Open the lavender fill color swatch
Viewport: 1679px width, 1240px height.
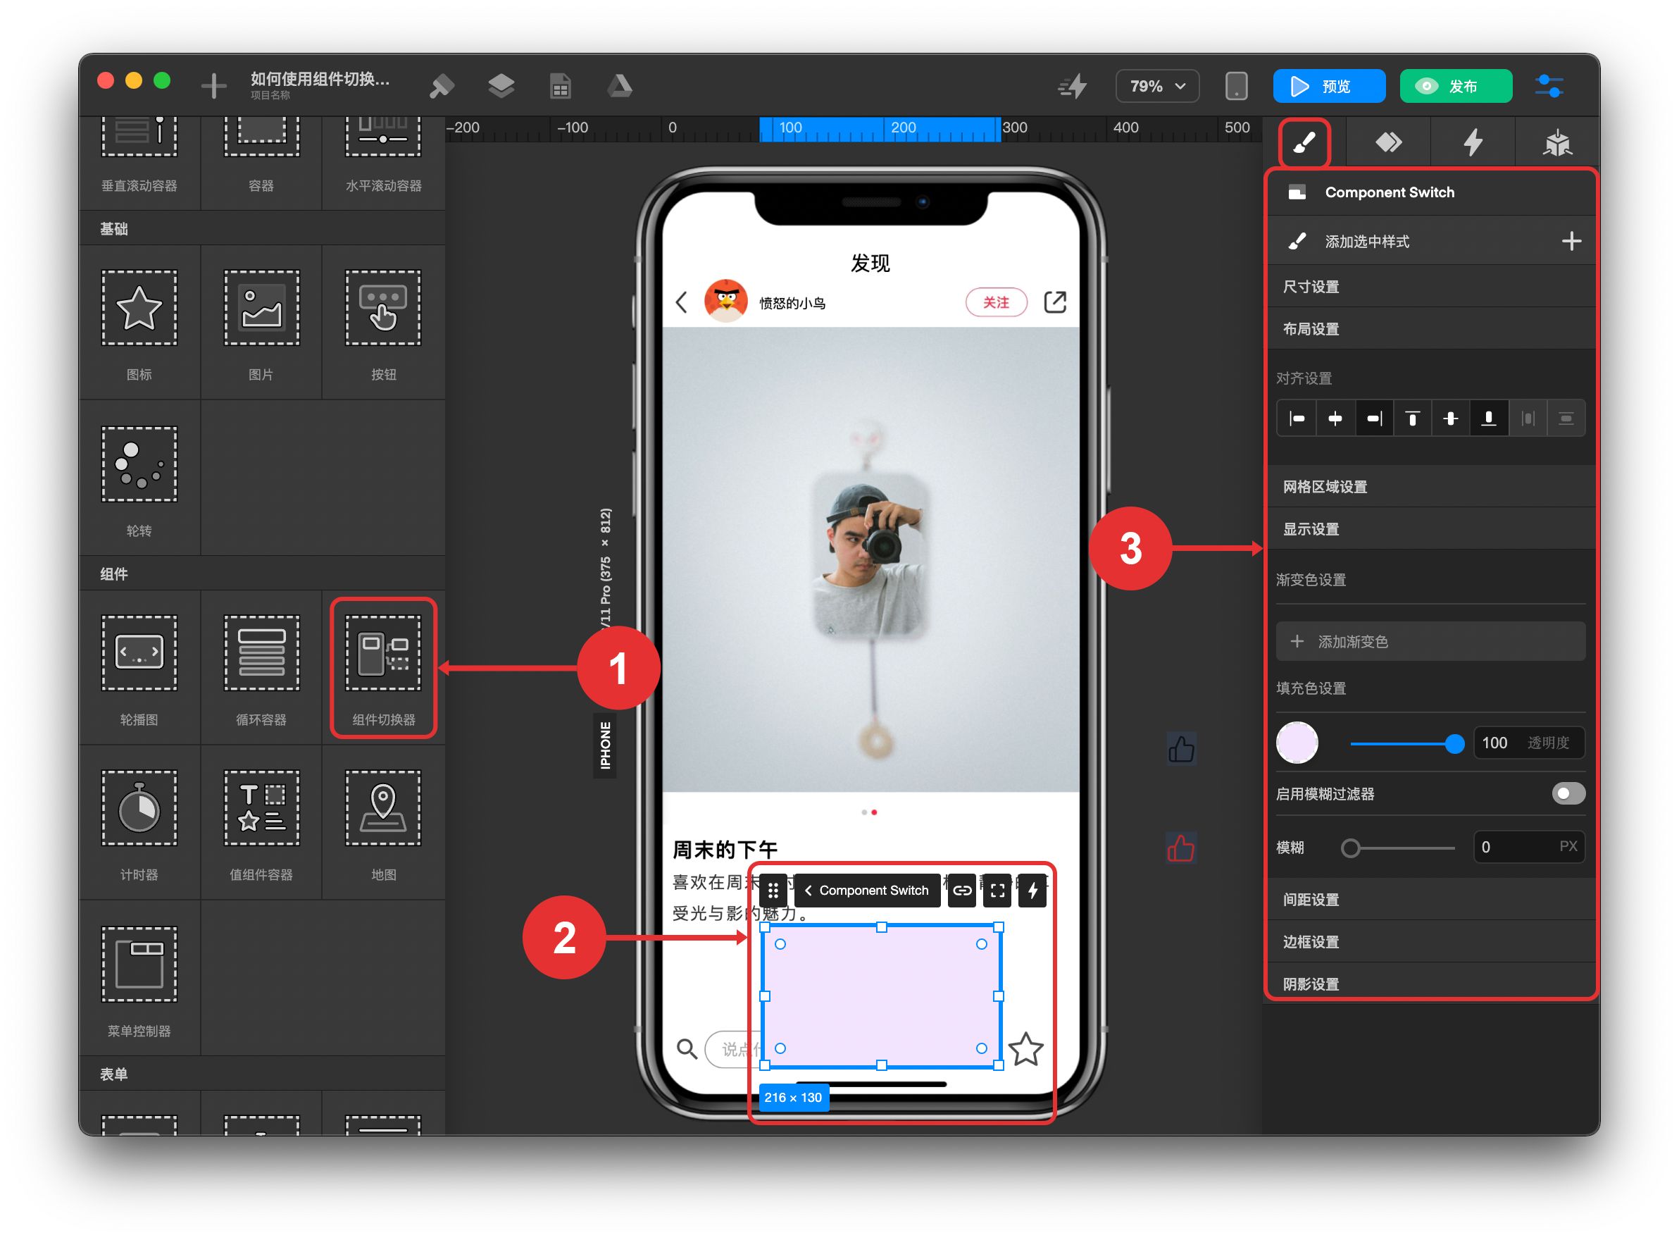pyautogui.click(x=1297, y=744)
